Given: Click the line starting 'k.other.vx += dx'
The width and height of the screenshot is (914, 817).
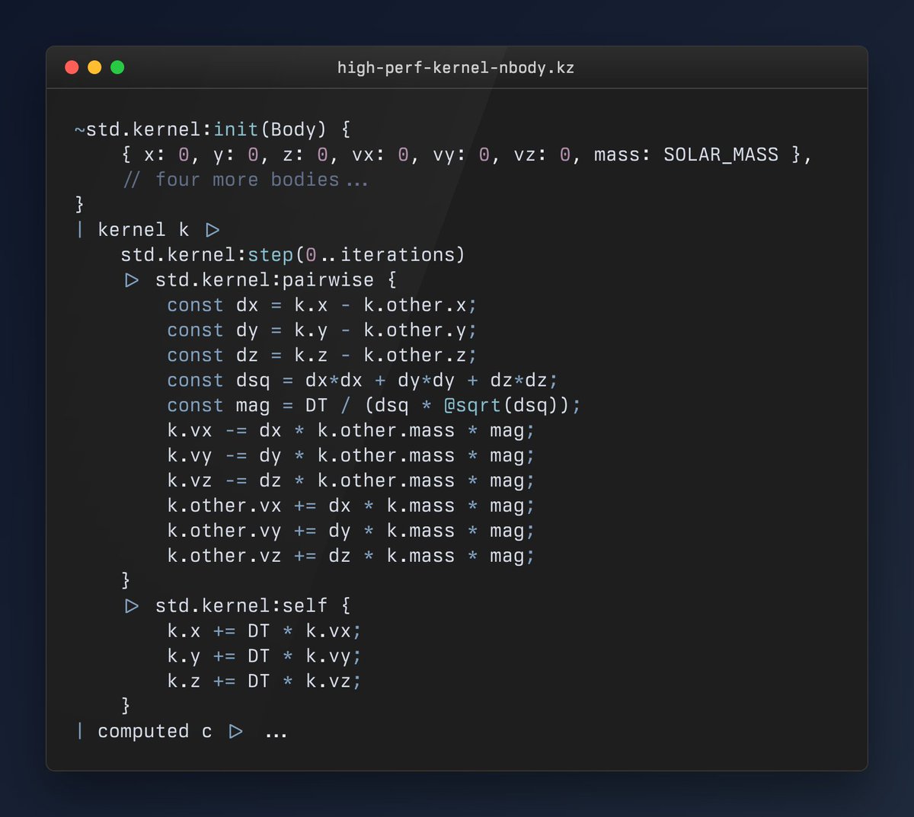Looking at the screenshot, I should [x=351, y=506].
